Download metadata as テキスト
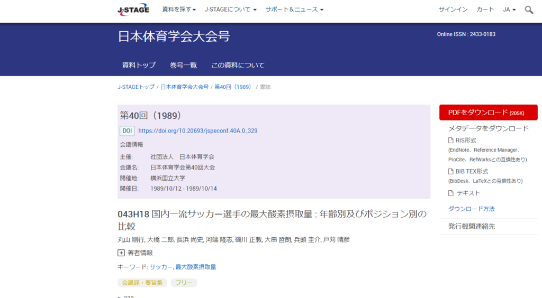This screenshot has height=298, width=542. pyautogui.click(x=468, y=193)
